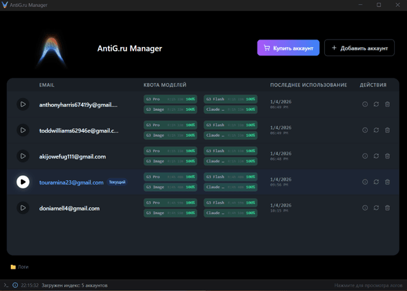Delete the touramina23 account
407x291 pixels.
387,182
